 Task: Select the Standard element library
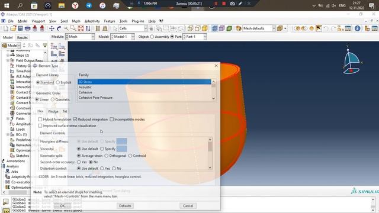click(38, 82)
